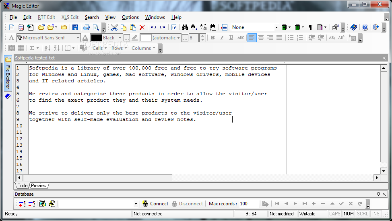Screen dimensions: 392x221
Task: Click the more font colors ellipsis button
Action: tap(127, 38)
